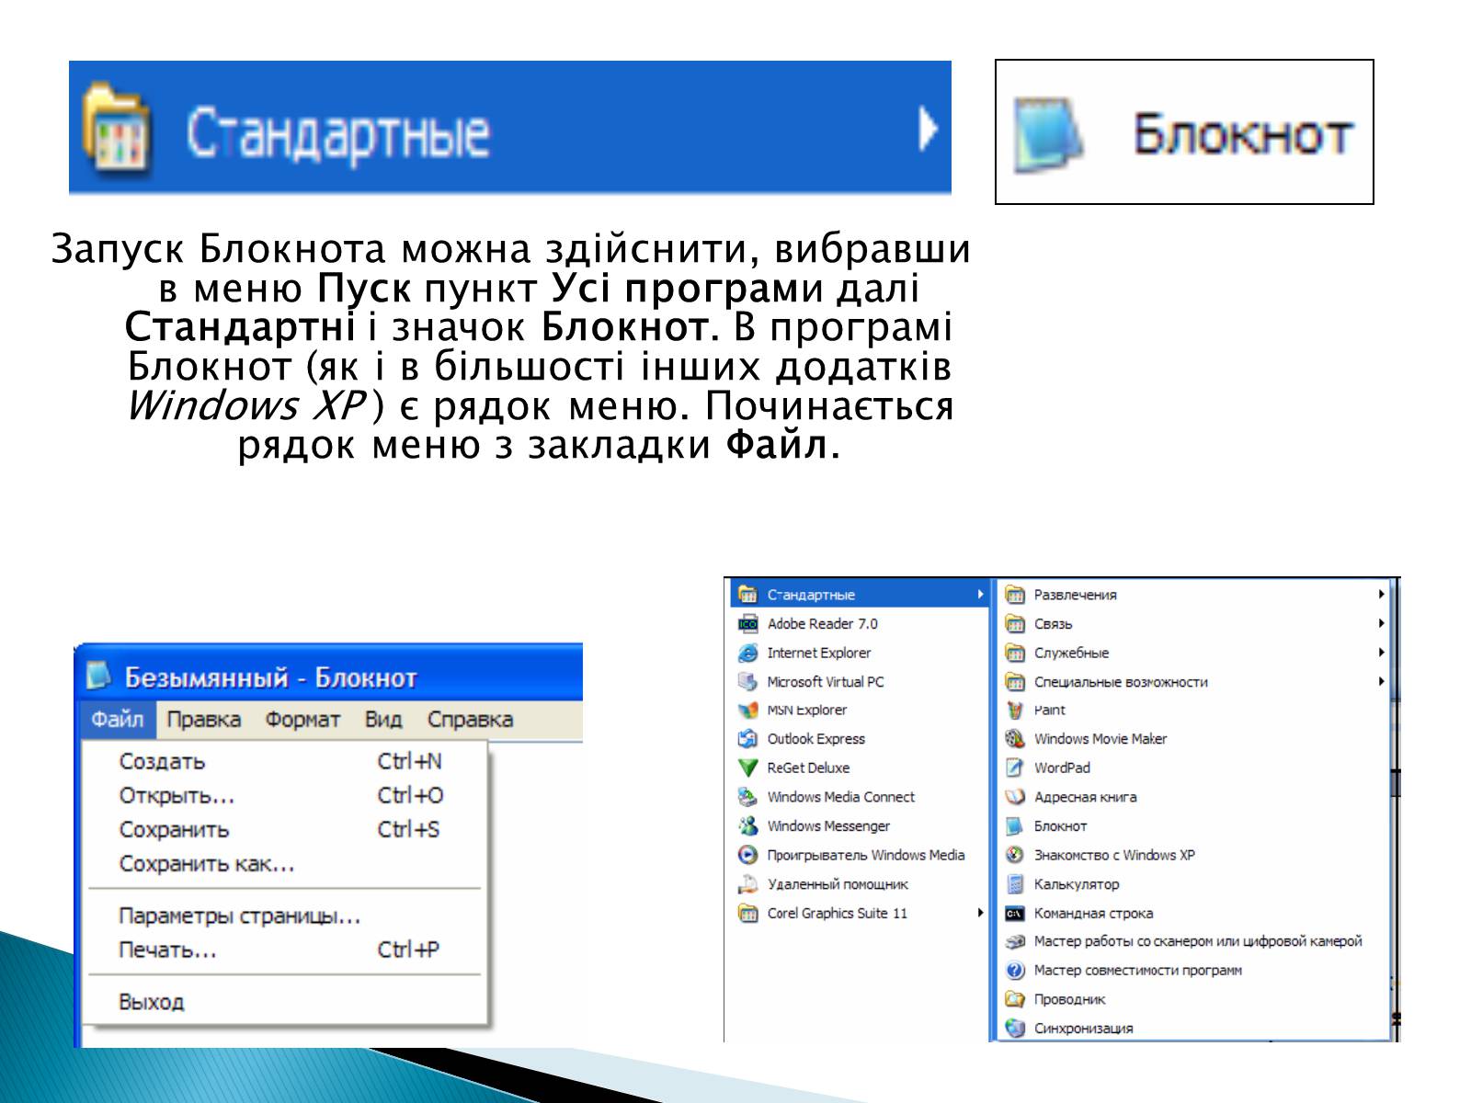Click the ReGet Deluxe icon

tap(747, 768)
